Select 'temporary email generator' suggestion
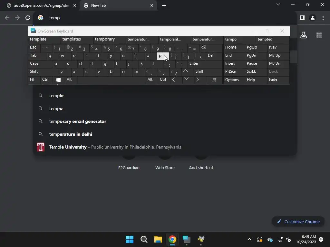Image resolution: width=330 pixels, height=247 pixels. 165,121
